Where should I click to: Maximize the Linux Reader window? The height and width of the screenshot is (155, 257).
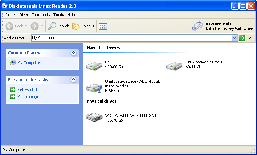[243, 6]
